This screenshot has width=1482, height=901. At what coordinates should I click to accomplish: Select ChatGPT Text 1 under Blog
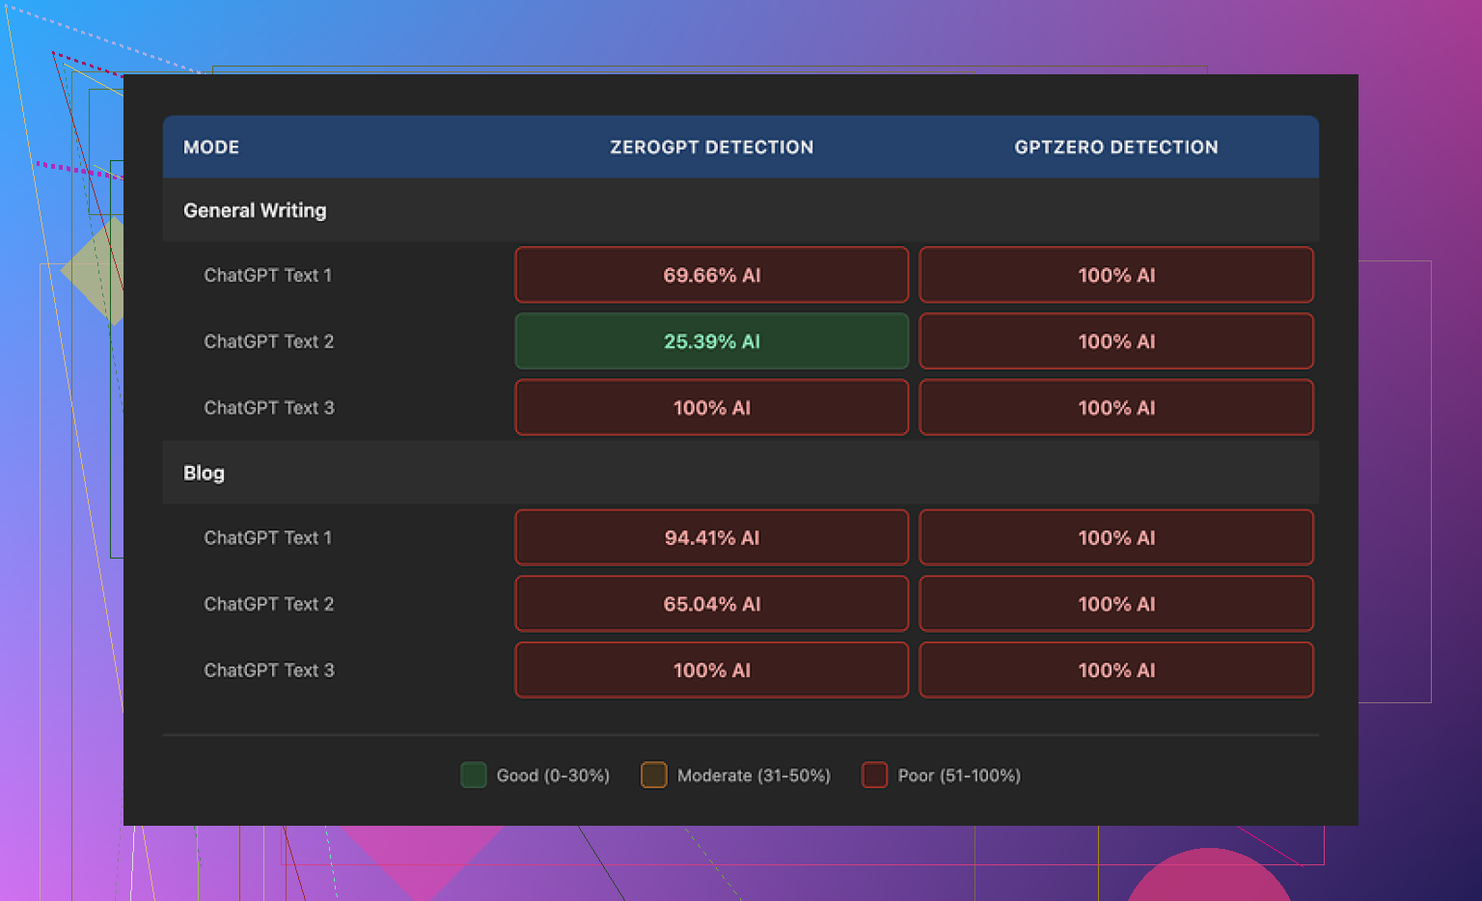click(x=267, y=538)
